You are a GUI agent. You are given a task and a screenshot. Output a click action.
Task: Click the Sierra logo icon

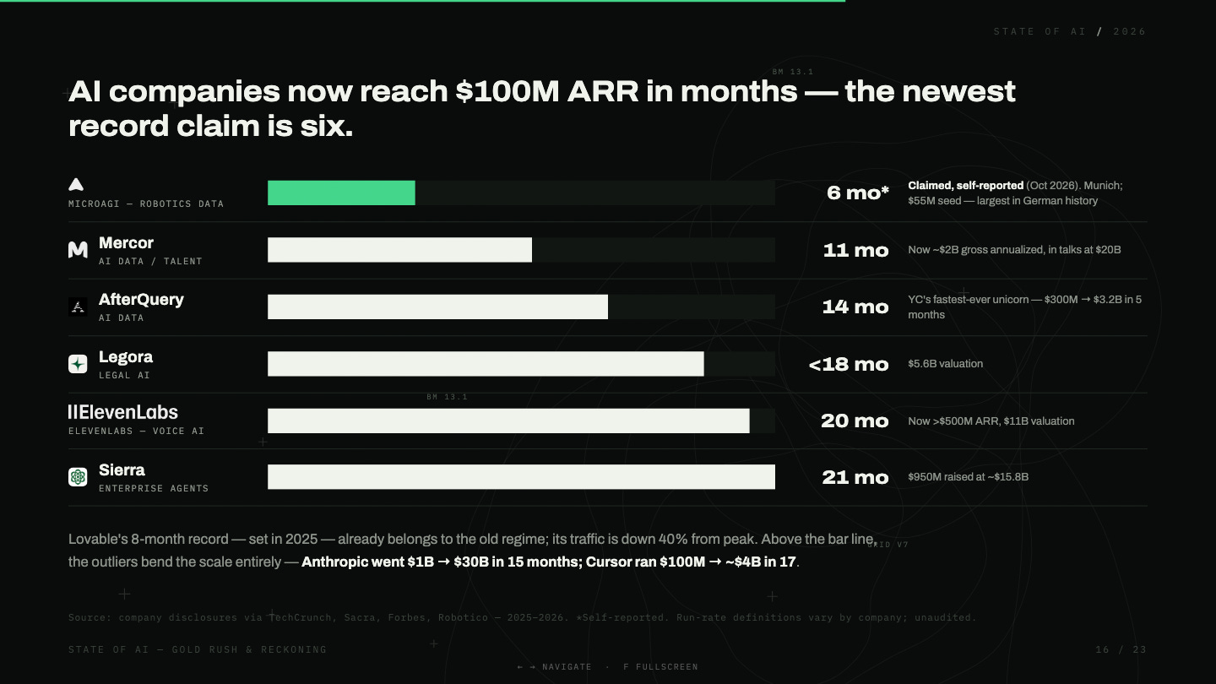click(x=78, y=477)
